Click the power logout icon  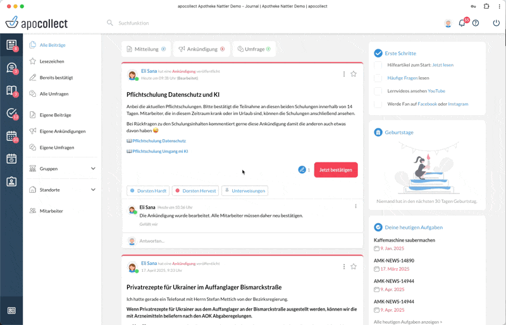point(496,23)
